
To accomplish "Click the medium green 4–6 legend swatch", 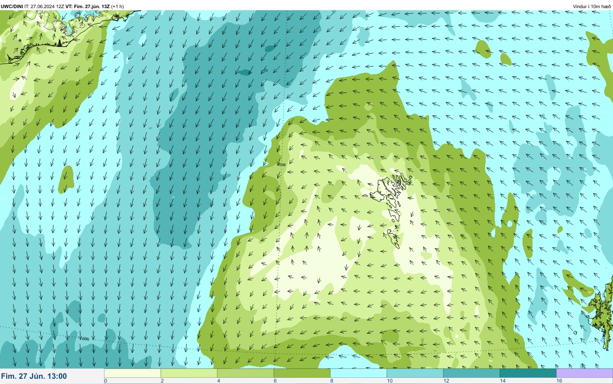I will point(245,373).
